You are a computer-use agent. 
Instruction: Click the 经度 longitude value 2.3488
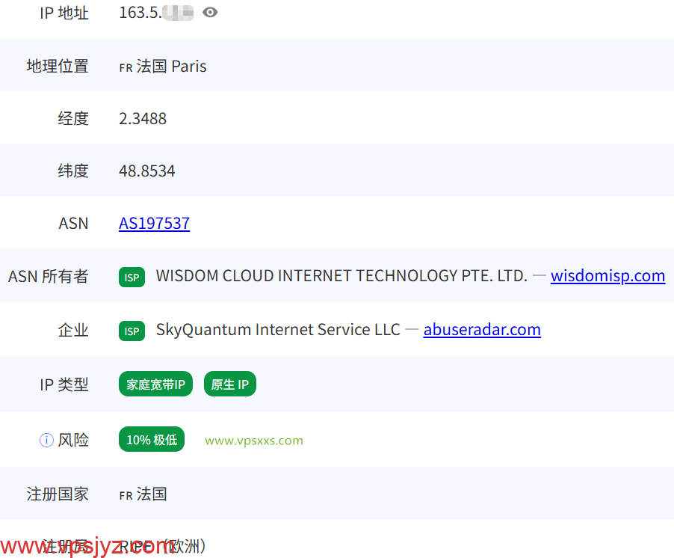coord(143,118)
